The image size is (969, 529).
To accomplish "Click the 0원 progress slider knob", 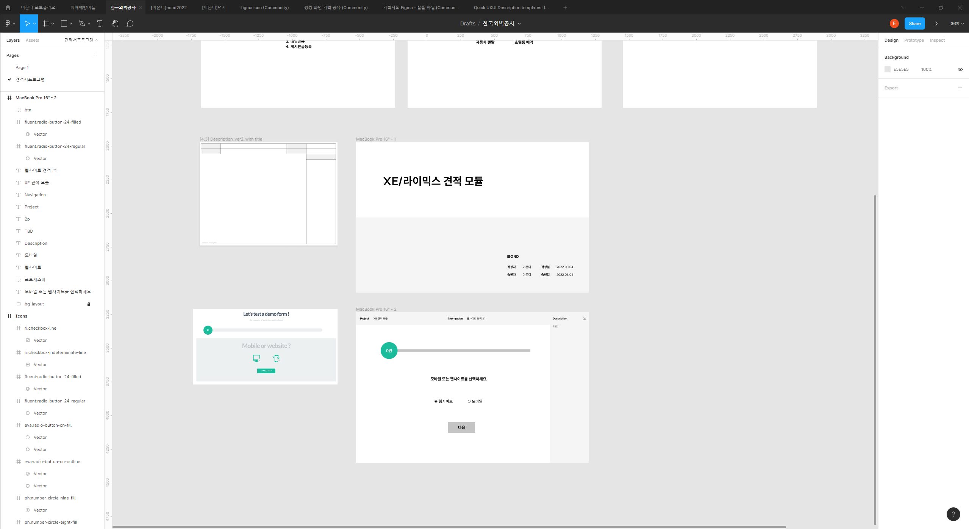I will click(389, 351).
